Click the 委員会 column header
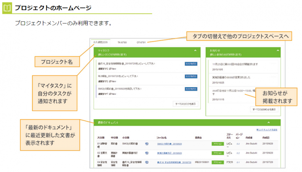The image size is (302, 172). (198, 138)
